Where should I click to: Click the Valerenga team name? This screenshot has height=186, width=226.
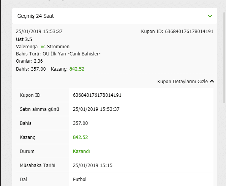click(27, 47)
